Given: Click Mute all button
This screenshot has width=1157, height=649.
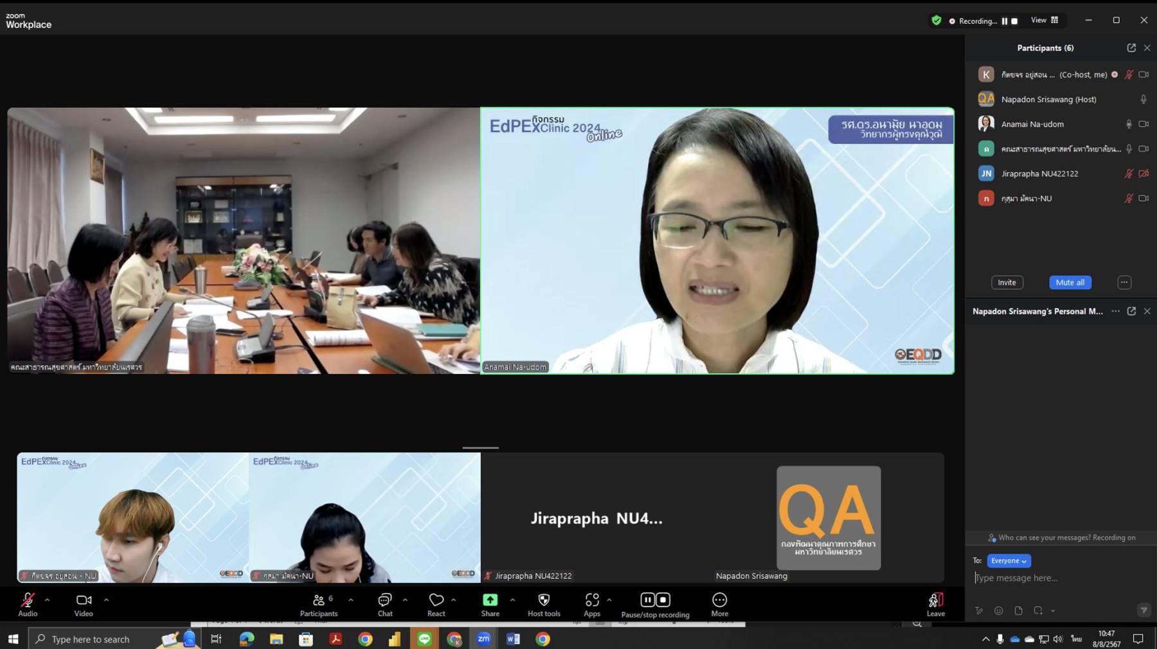Looking at the screenshot, I should 1070,282.
